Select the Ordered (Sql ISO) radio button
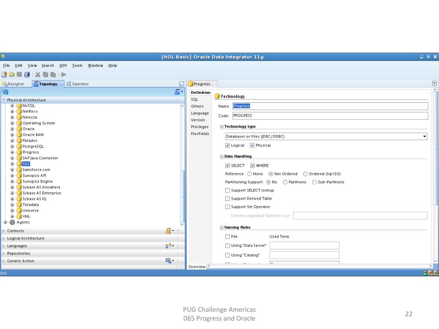439x329 pixels. point(305,174)
